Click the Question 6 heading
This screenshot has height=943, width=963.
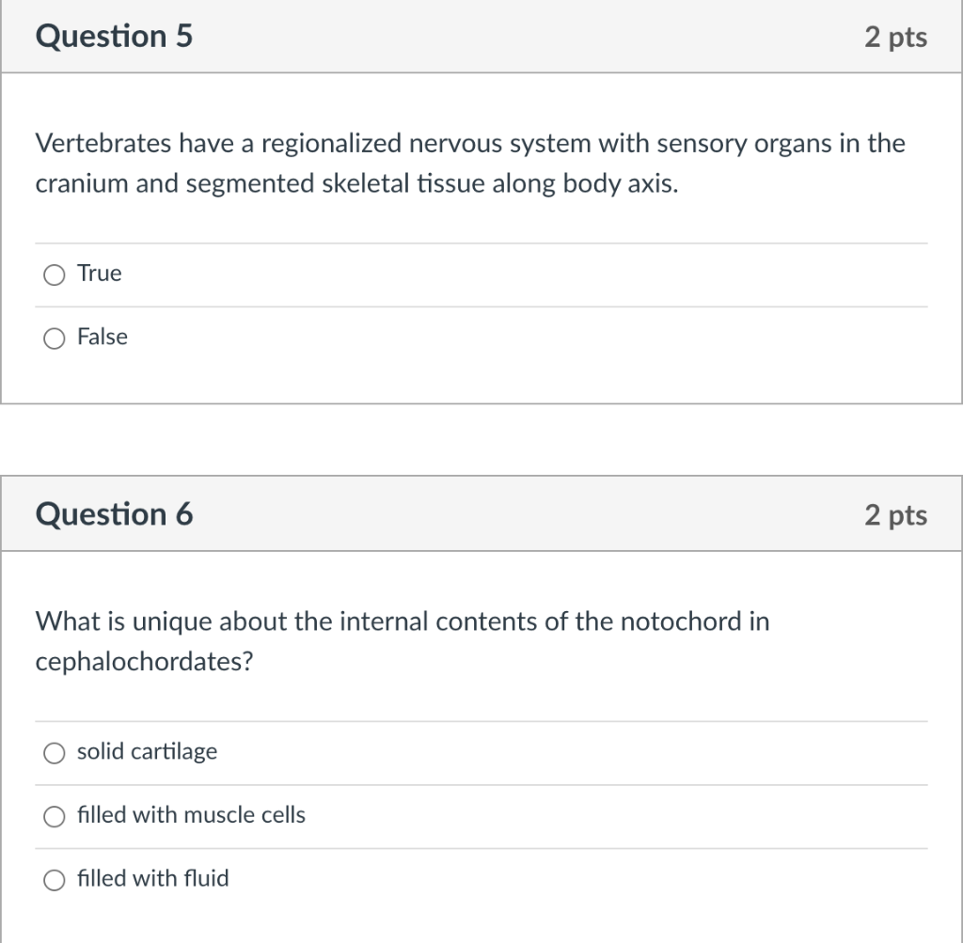point(114,514)
